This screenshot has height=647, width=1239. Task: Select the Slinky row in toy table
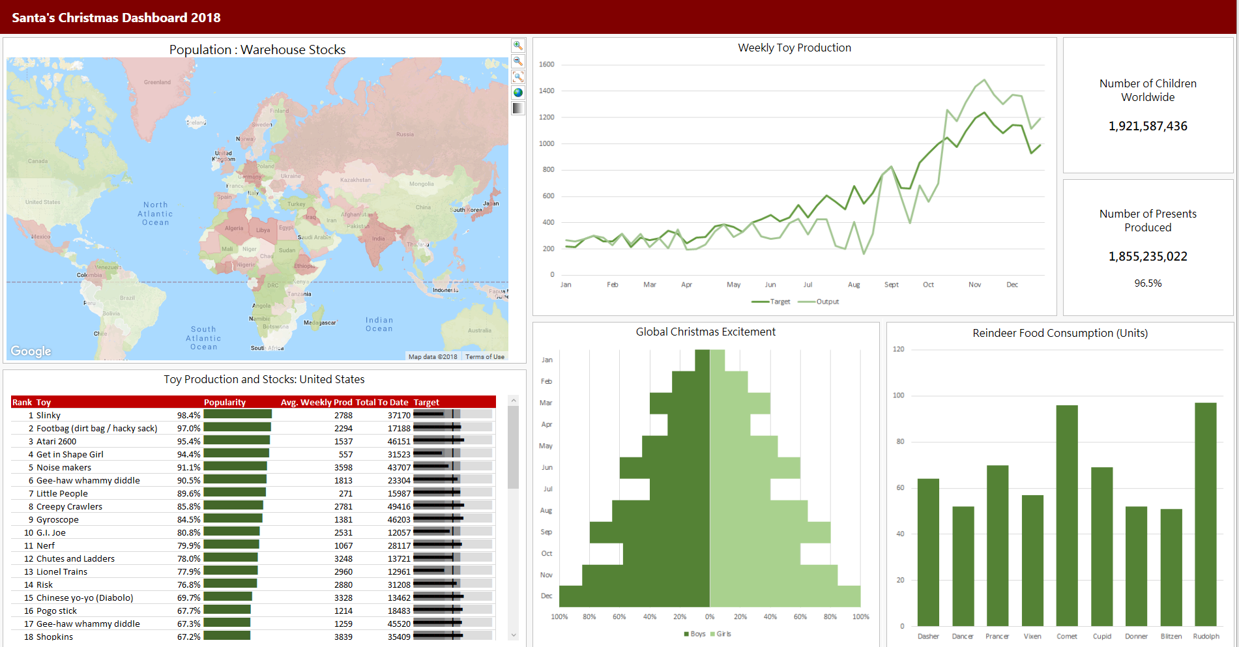coord(48,415)
